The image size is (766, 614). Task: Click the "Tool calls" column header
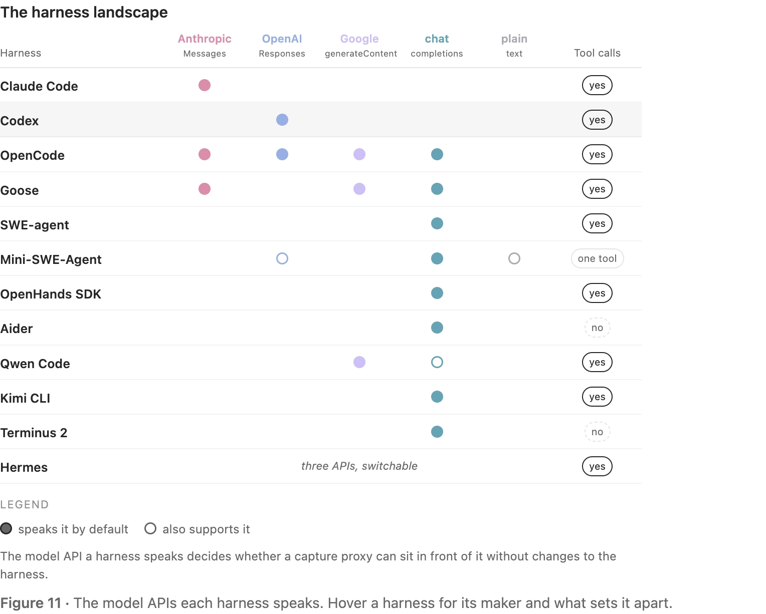point(597,53)
